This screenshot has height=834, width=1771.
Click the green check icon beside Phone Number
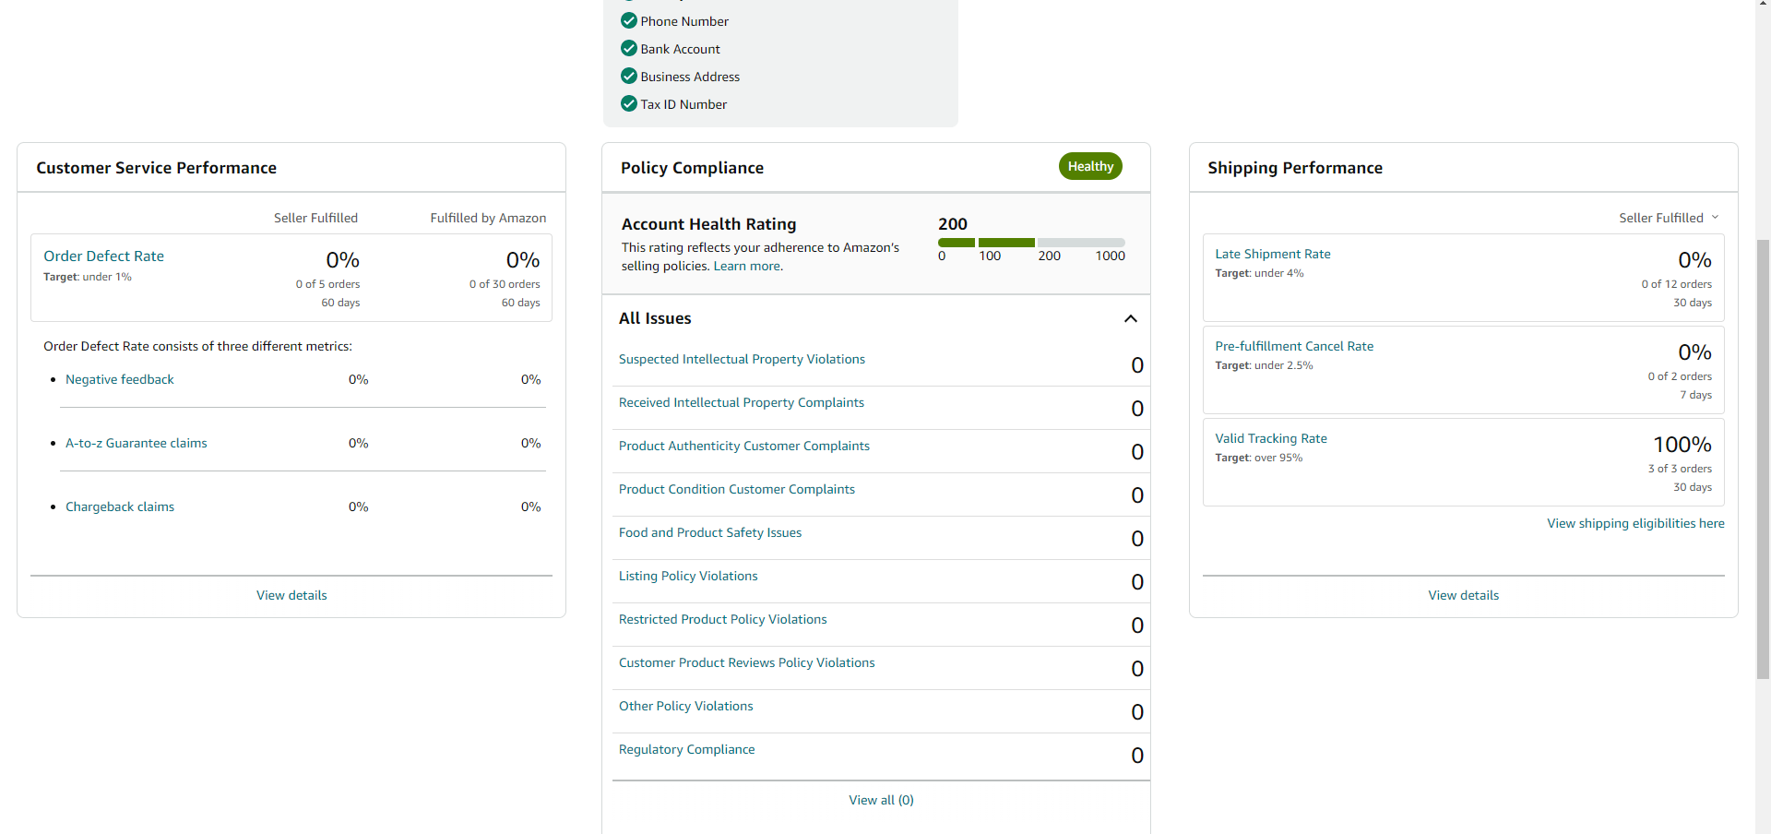click(x=629, y=20)
